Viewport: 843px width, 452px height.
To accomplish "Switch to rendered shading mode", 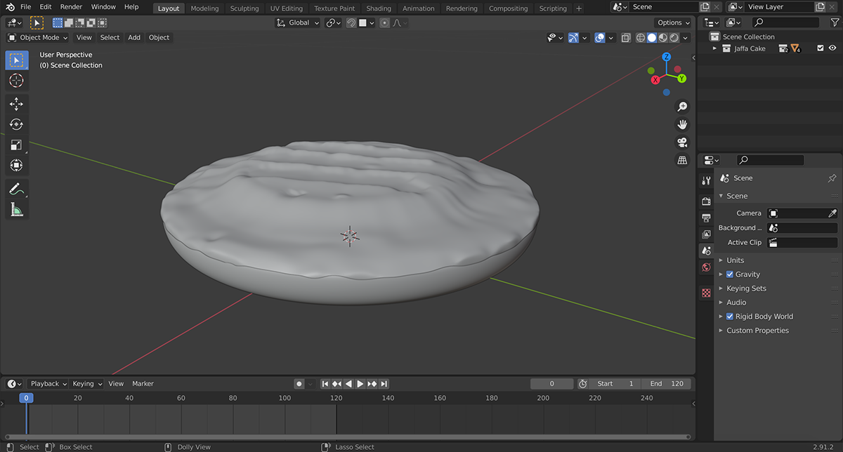I will coord(674,38).
